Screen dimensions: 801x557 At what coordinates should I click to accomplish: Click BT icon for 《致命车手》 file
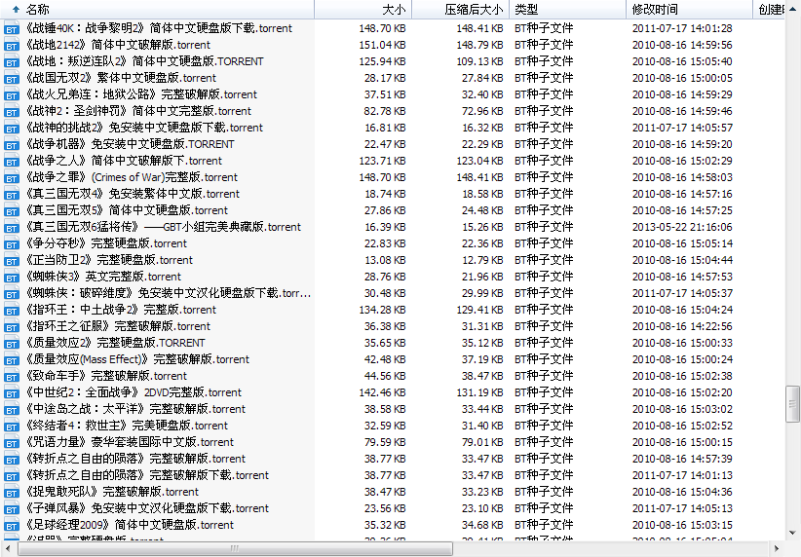coord(12,376)
